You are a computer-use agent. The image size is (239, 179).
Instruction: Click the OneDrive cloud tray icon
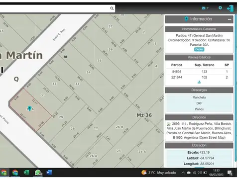189,173
